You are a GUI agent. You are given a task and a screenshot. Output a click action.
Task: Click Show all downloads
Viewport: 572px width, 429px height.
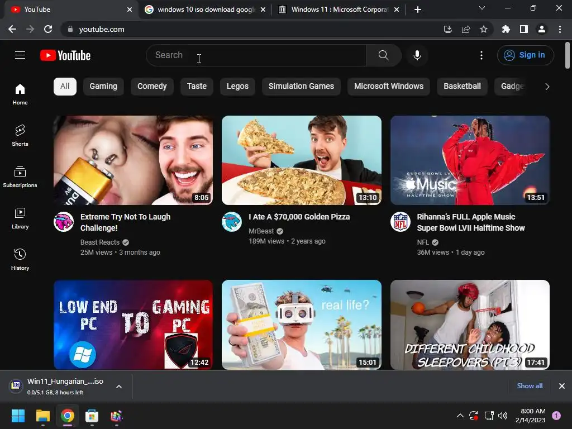(x=530, y=386)
